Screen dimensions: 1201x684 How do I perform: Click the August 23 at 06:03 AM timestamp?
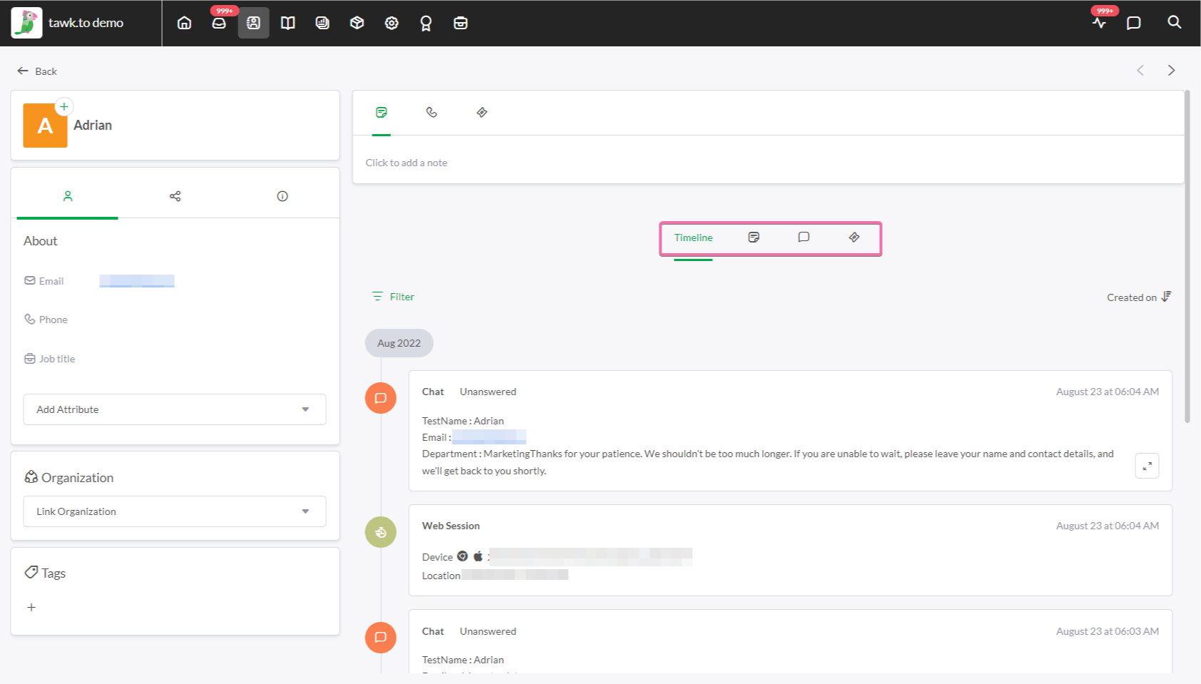point(1108,631)
